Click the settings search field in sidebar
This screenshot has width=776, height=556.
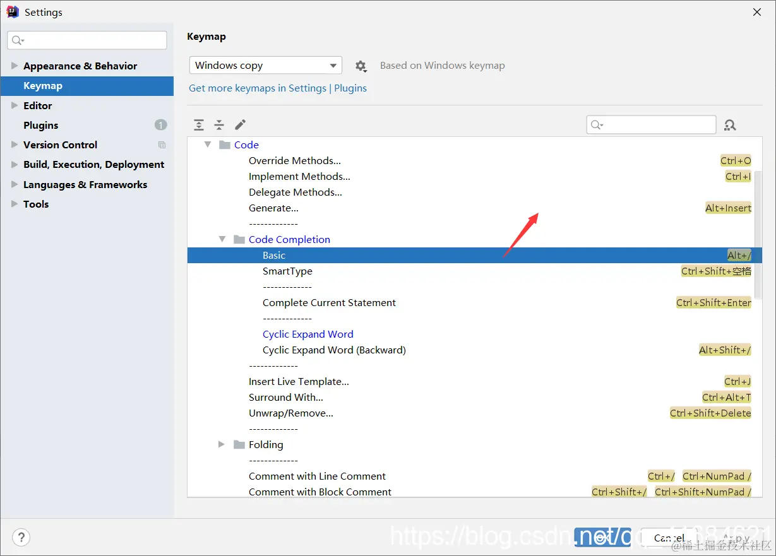tap(87, 40)
